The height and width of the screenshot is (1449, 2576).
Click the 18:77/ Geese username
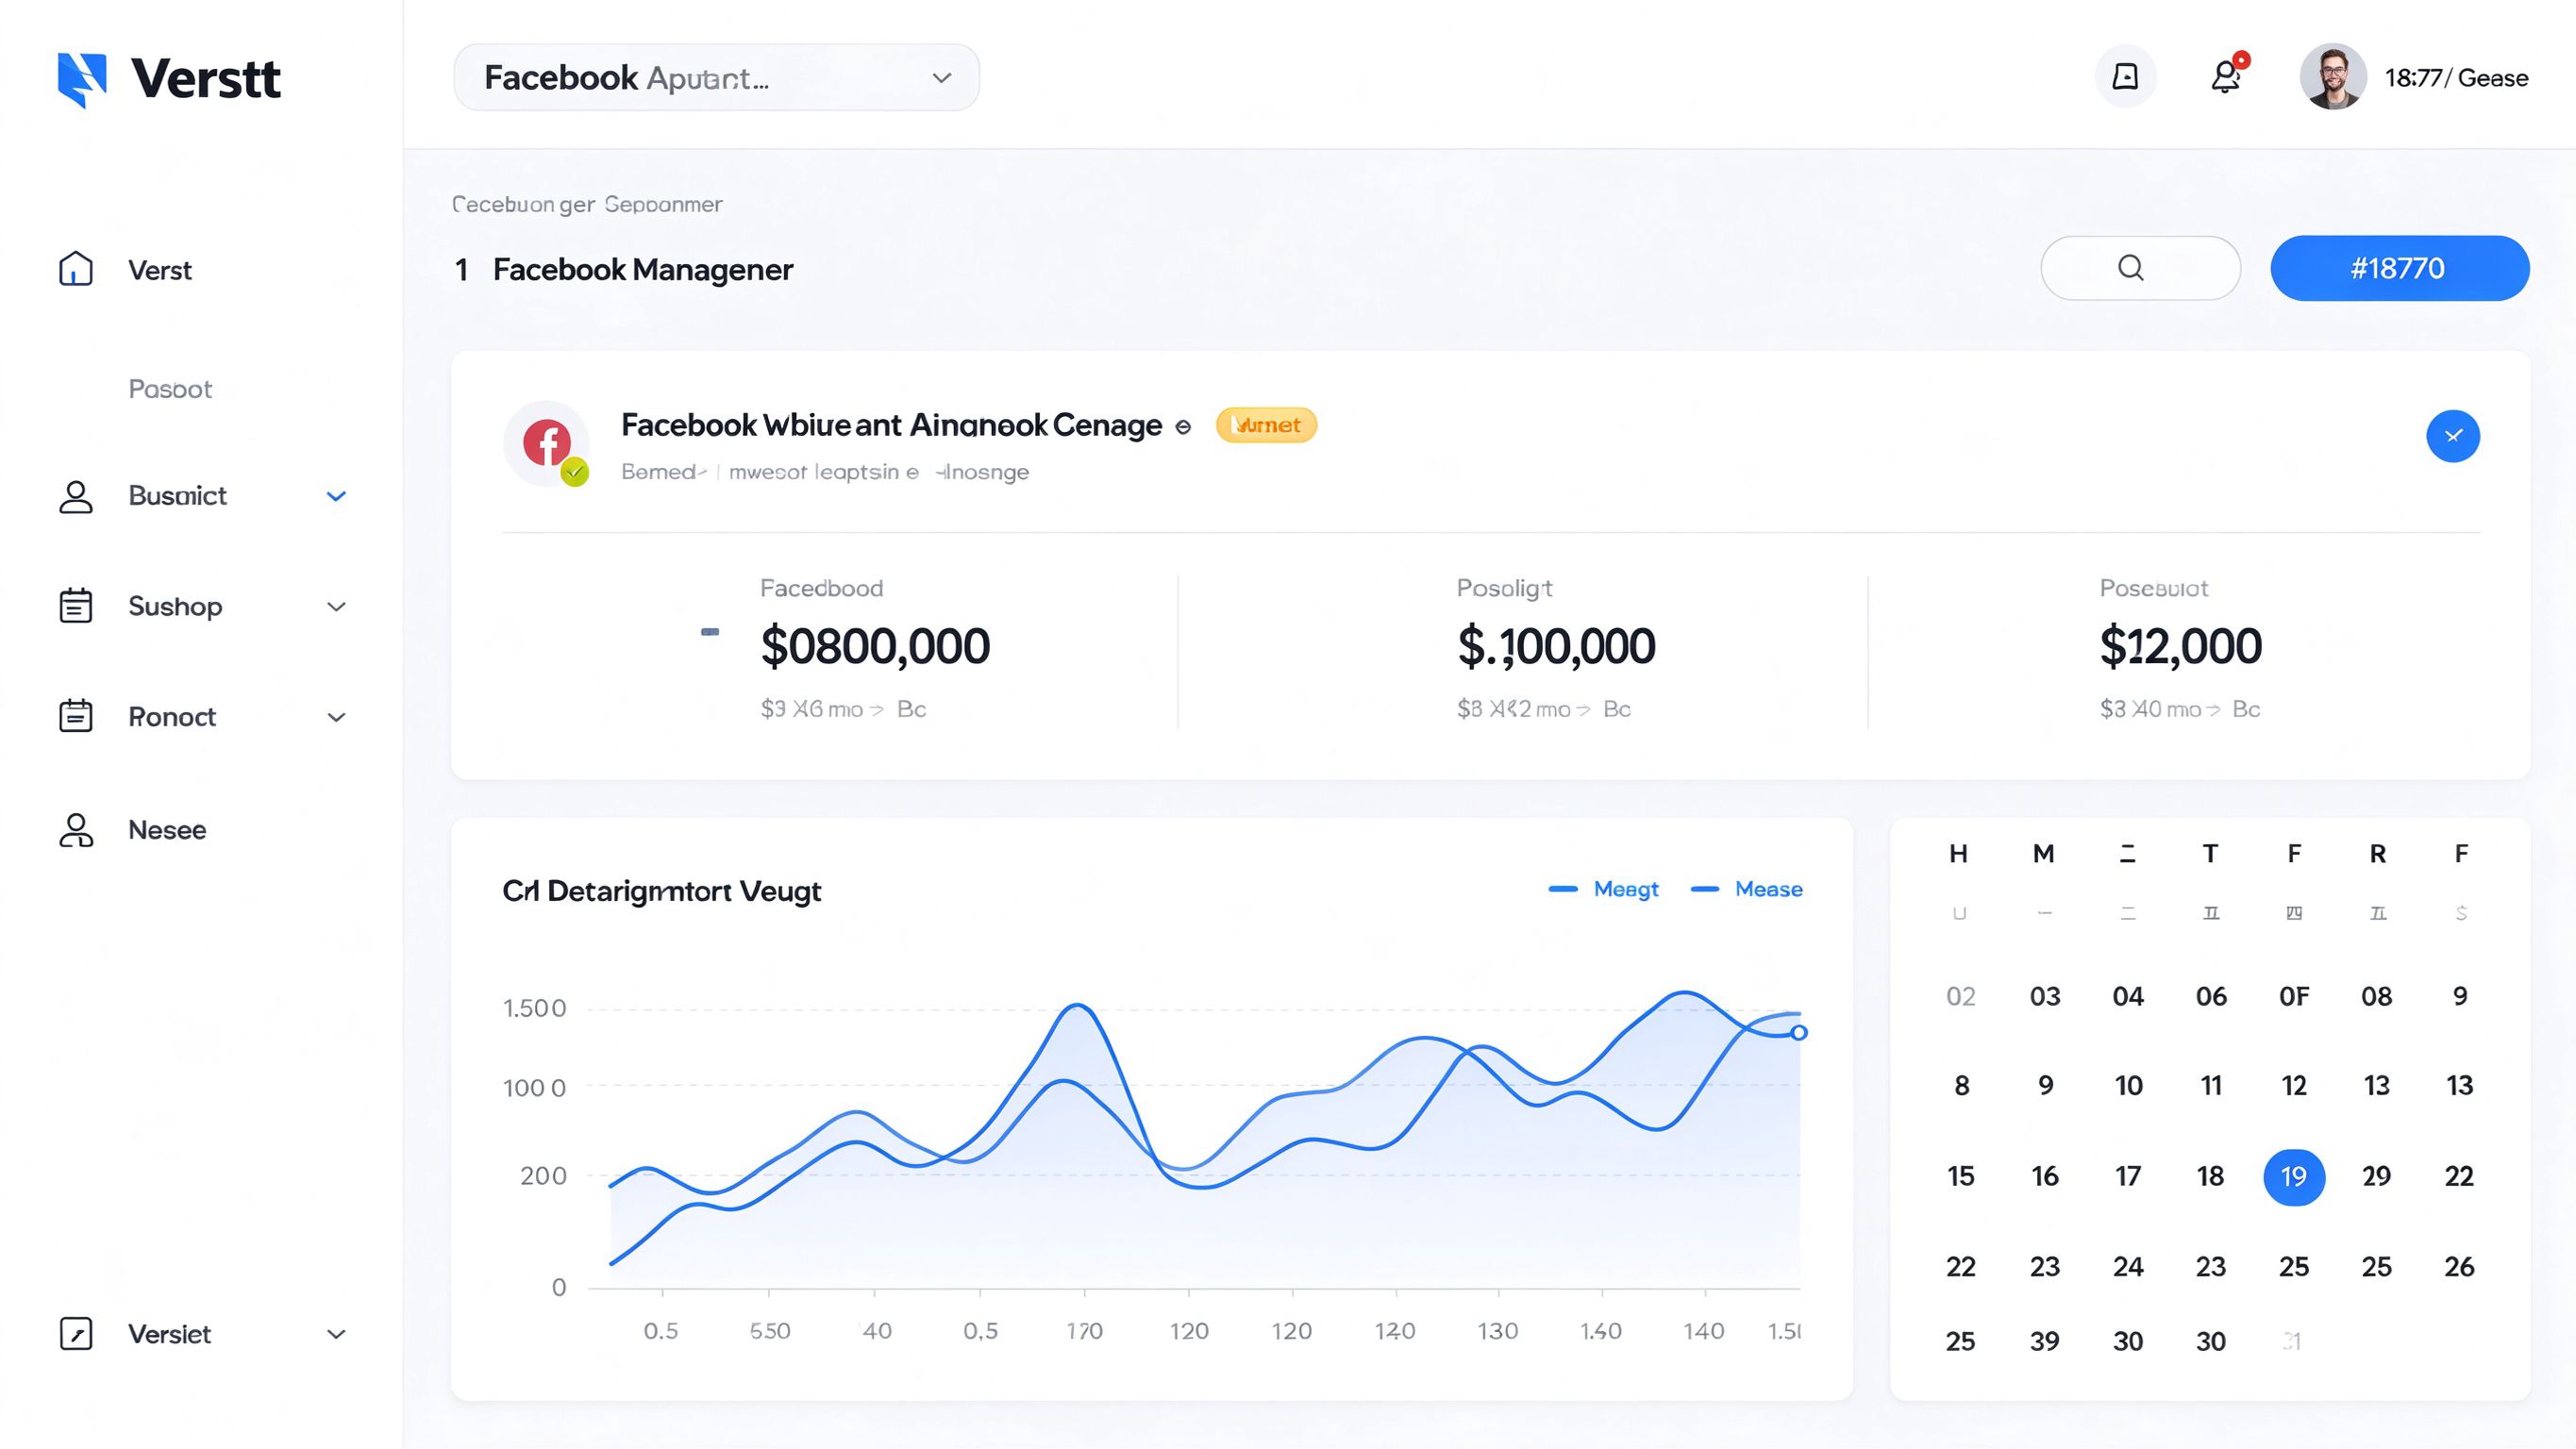pos(2456,78)
